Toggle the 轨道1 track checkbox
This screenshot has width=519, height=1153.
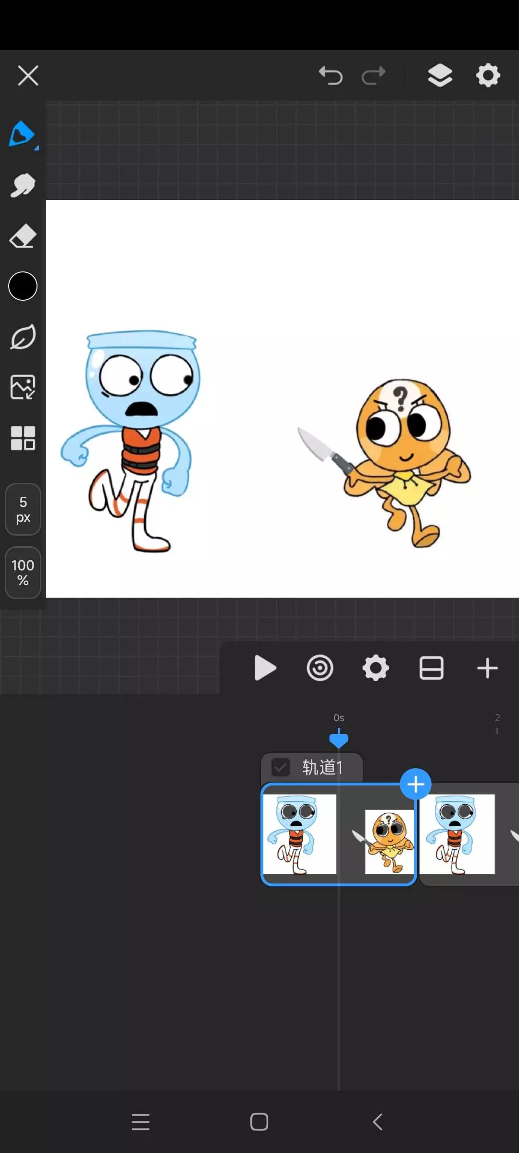(x=281, y=767)
